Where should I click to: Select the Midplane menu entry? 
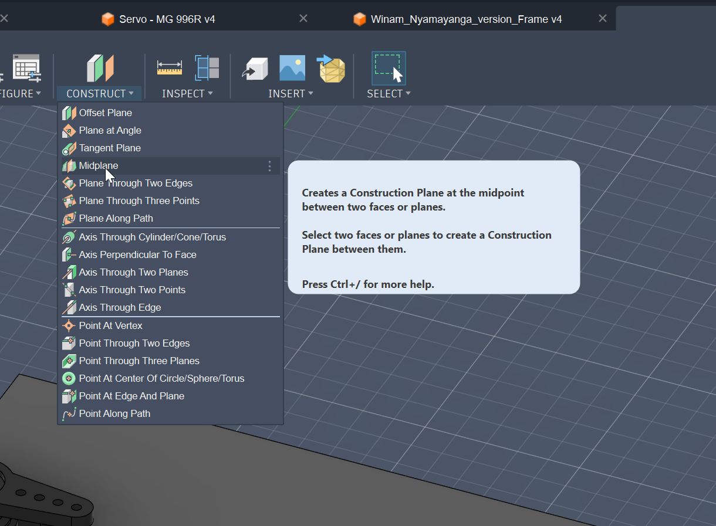[170, 165]
